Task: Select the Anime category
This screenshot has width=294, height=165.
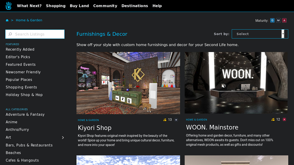Action: pyautogui.click(x=11, y=122)
